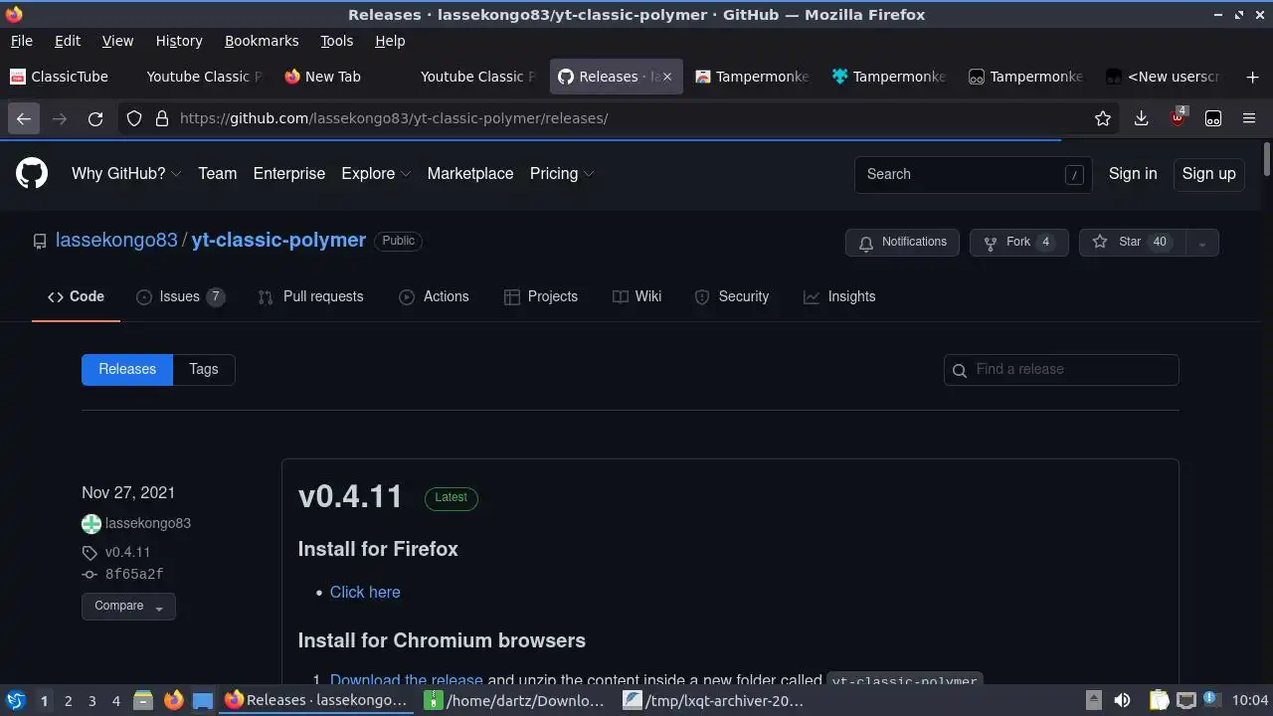Screen dimensions: 1273x716
Task: Click the Sign up button
Action: [1208, 174]
